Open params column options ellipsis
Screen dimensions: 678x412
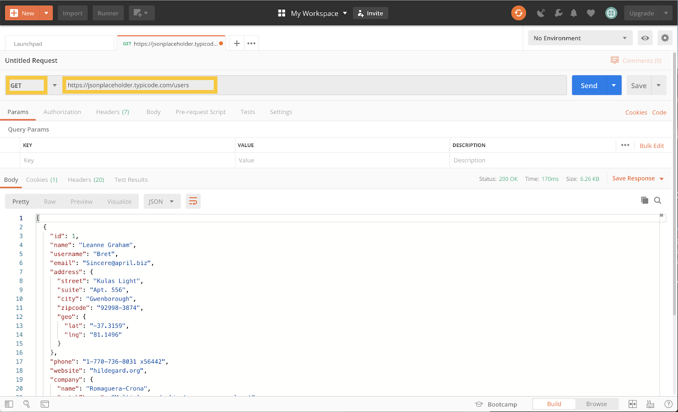tap(625, 145)
